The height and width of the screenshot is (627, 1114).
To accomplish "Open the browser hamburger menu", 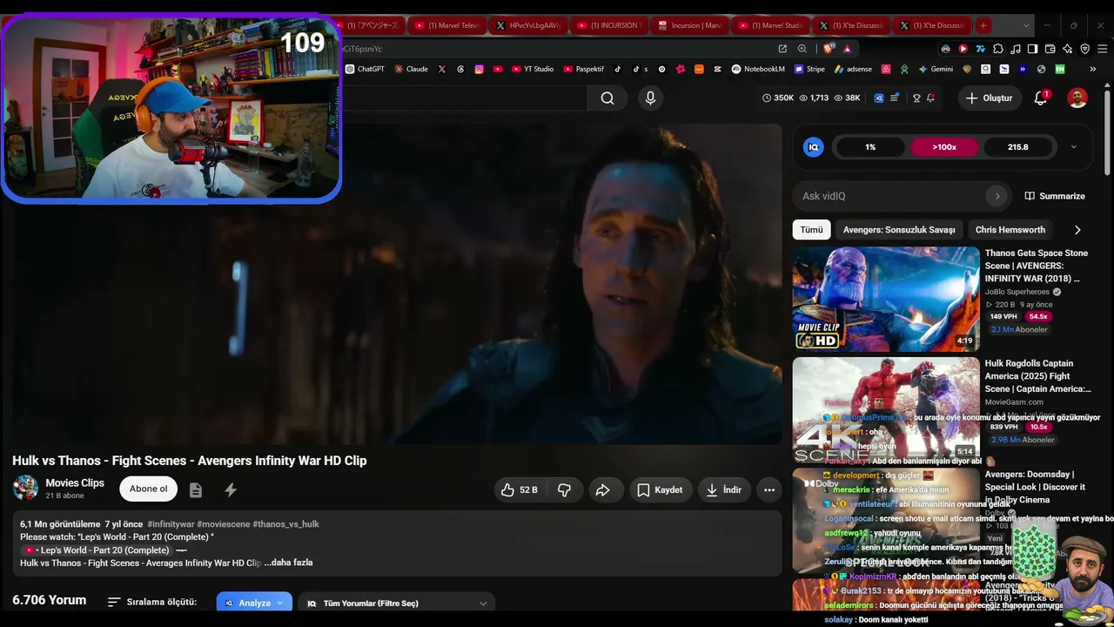I will [x=1104, y=49].
